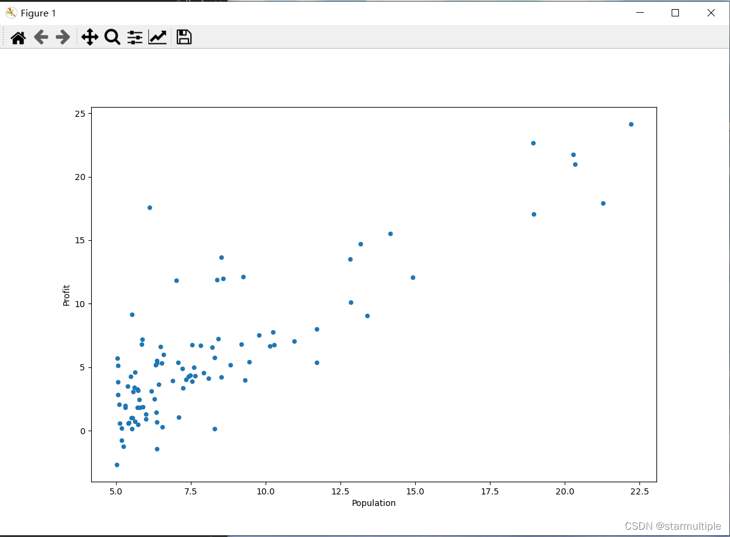The width and height of the screenshot is (730, 537).
Task: Close the Figure 1 window
Action: [711, 13]
